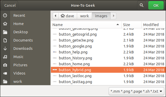Open the search magnifier icon

(x=141, y=5)
